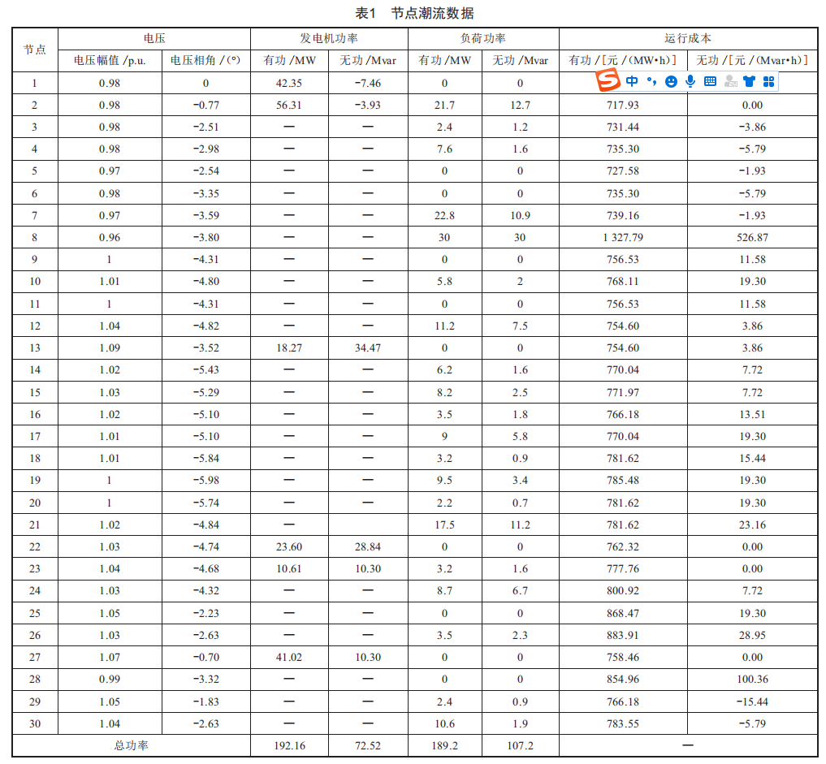
Task: Open the Sogou toolbox grid icon
Action: coord(768,81)
